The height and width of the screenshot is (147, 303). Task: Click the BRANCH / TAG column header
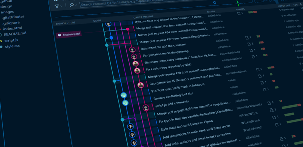(x=65, y=23)
